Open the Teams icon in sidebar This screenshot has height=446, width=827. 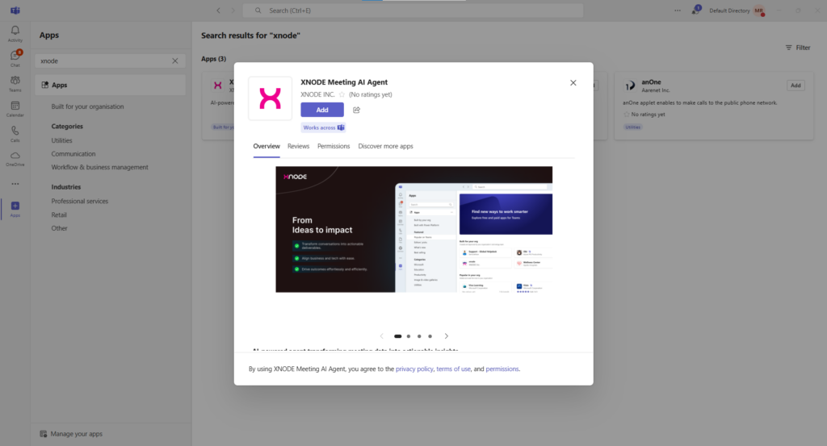[15, 81]
